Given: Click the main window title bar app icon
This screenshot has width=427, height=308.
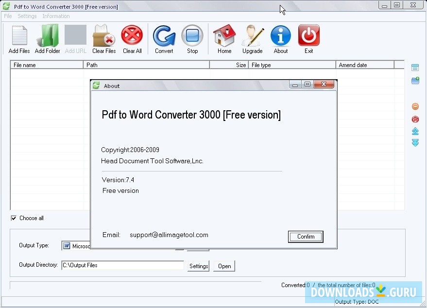Looking at the screenshot, I should (x=6, y=6).
